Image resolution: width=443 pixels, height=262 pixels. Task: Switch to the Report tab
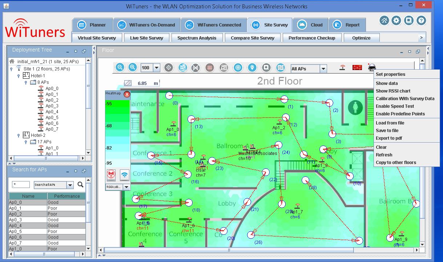(347, 25)
